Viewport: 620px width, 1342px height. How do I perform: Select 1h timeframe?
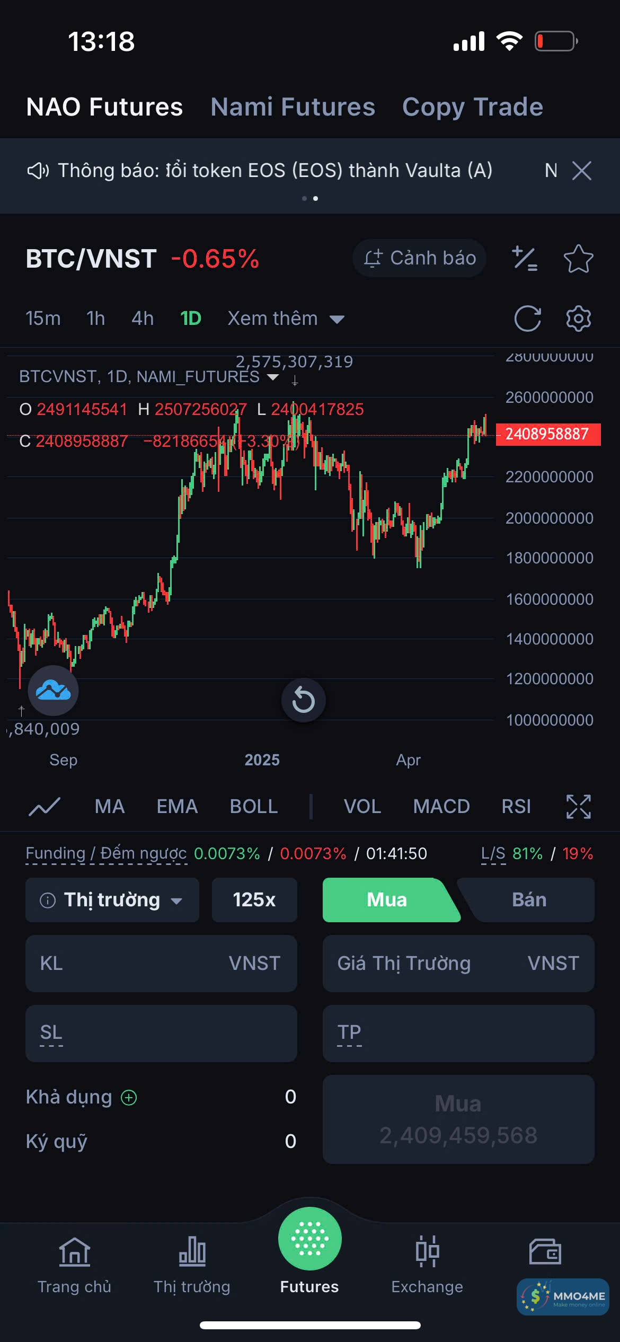click(96, 318)
